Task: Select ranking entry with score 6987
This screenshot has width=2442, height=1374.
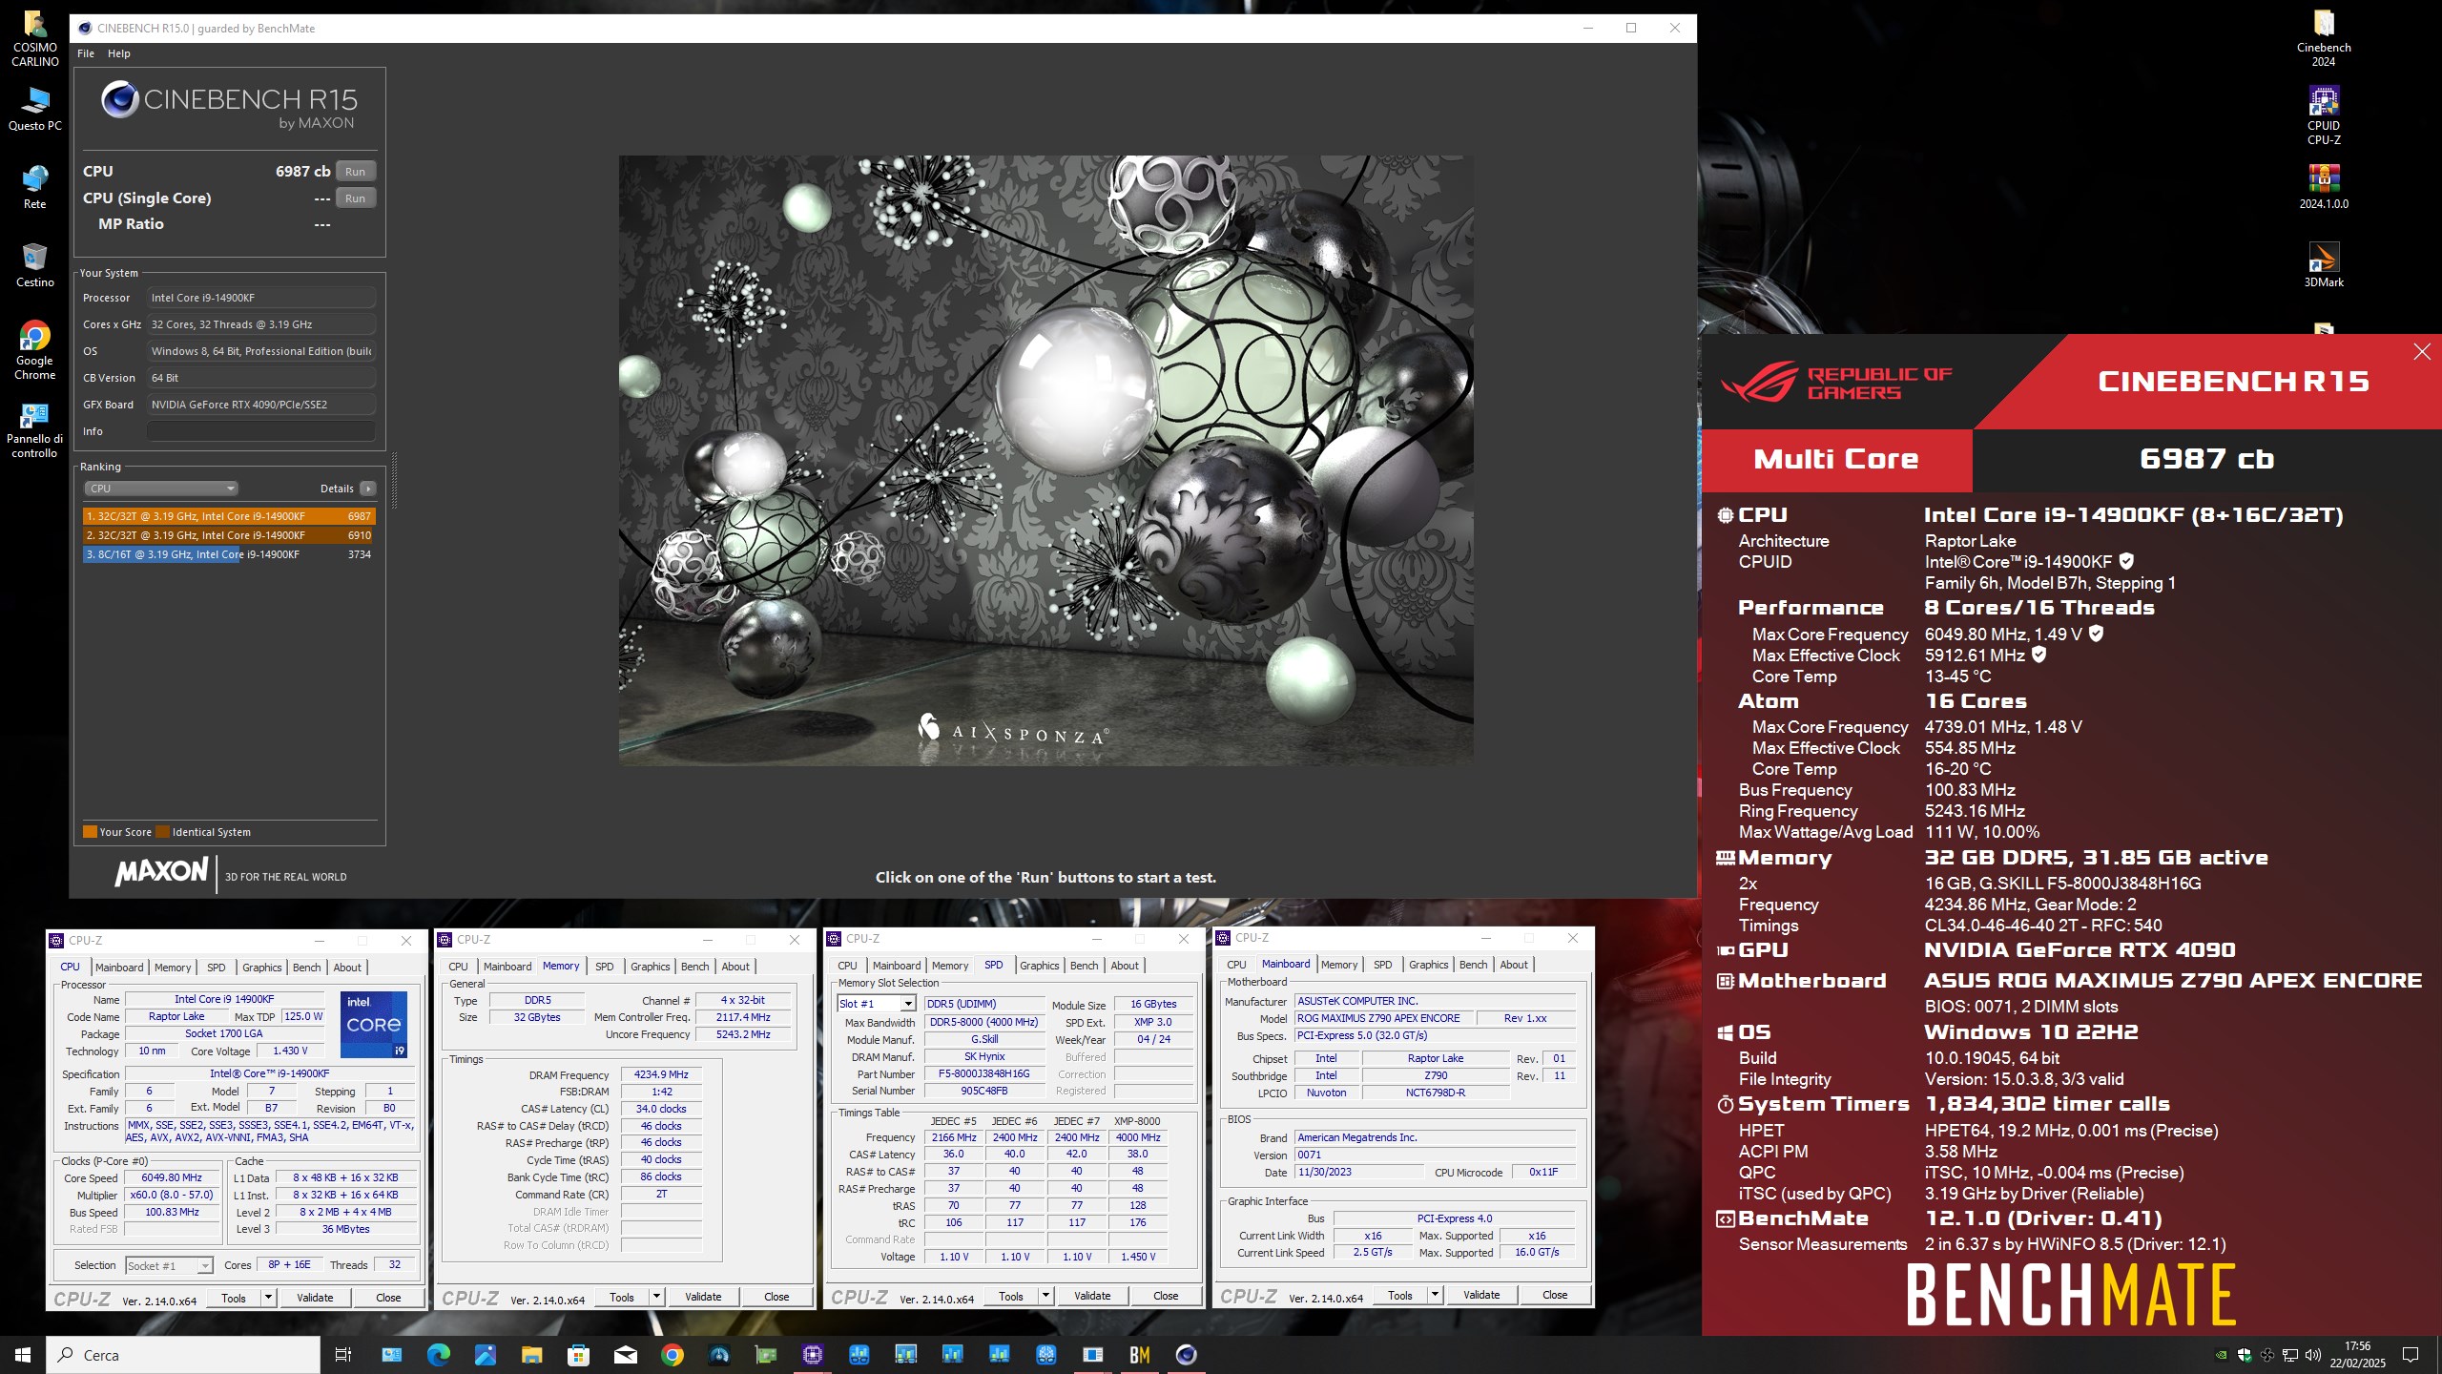Action: click(229, 516)
